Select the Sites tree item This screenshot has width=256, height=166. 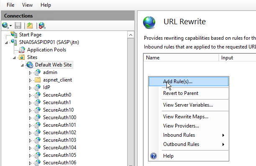click(x=32, y=57)
